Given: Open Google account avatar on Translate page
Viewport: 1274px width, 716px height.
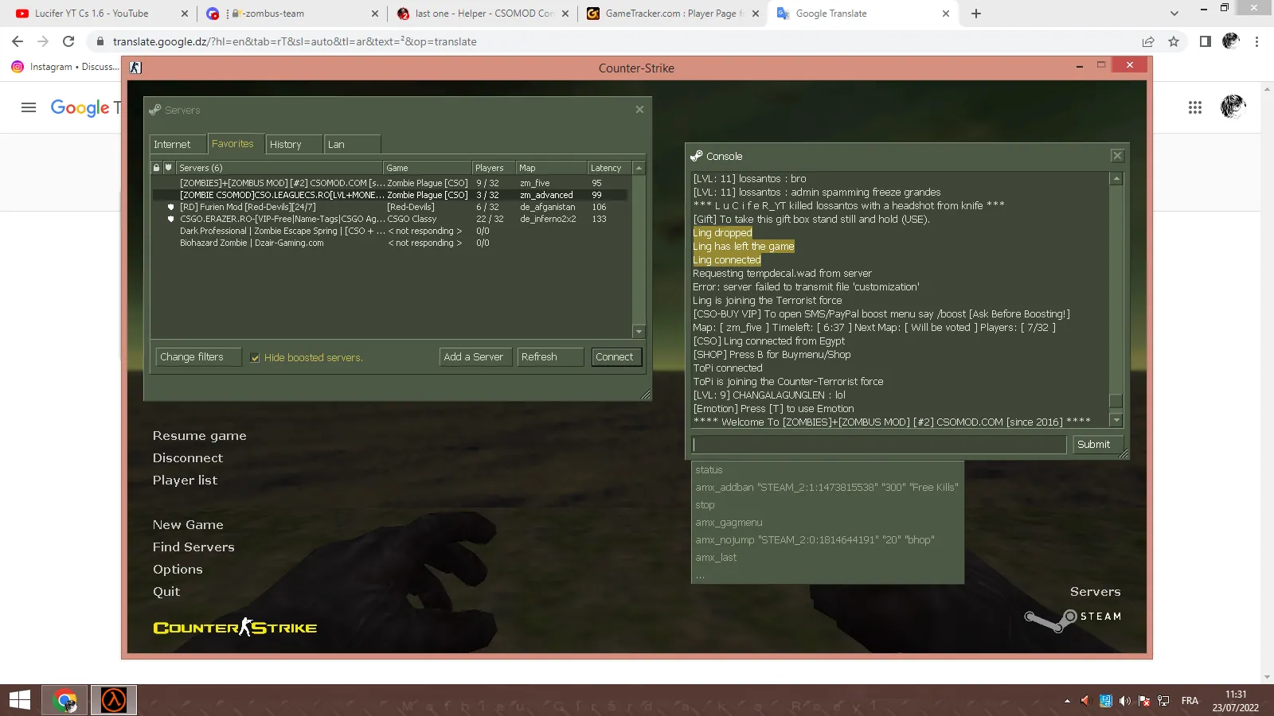Looking at the screenshot, I should [1233, 107].
